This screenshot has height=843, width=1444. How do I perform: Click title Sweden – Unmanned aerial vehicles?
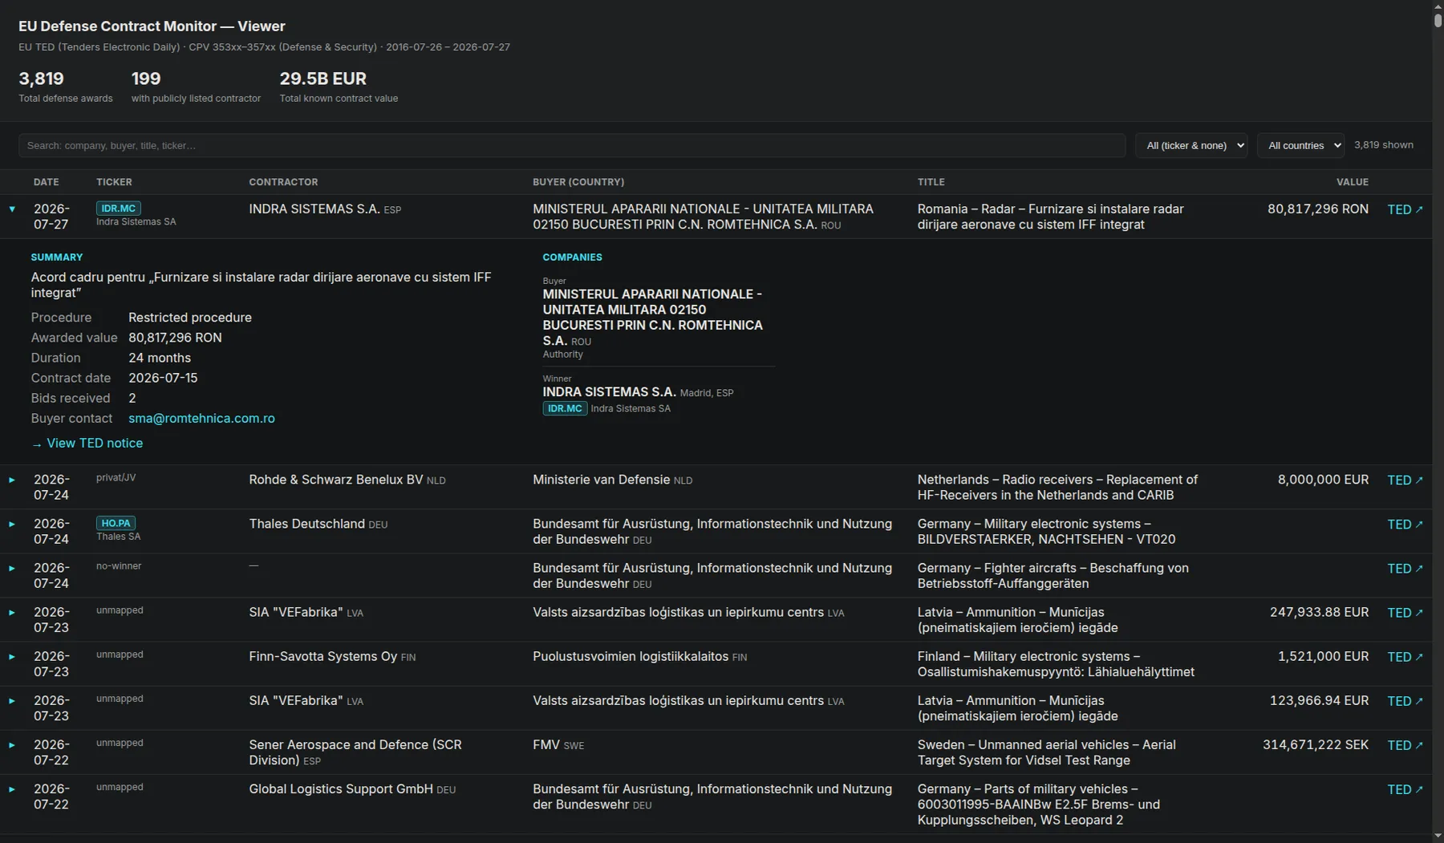1047,752
